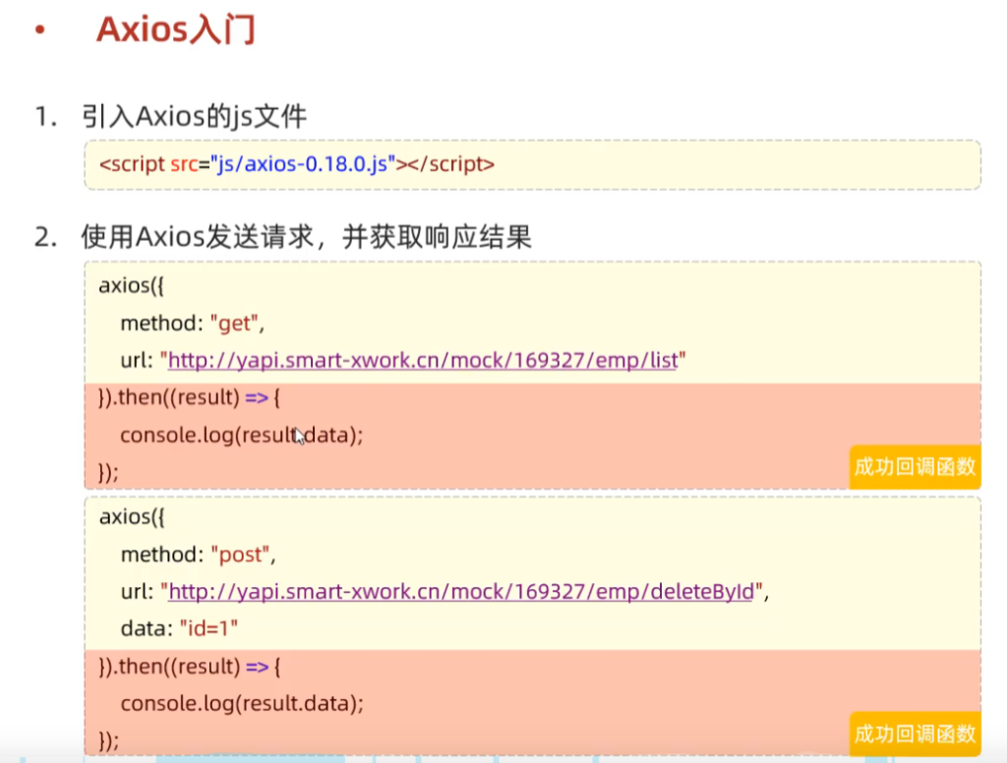Select the Axios入门 slide title
The width and height of the screenshot is (1007, 763).
[x=176, y=29]
